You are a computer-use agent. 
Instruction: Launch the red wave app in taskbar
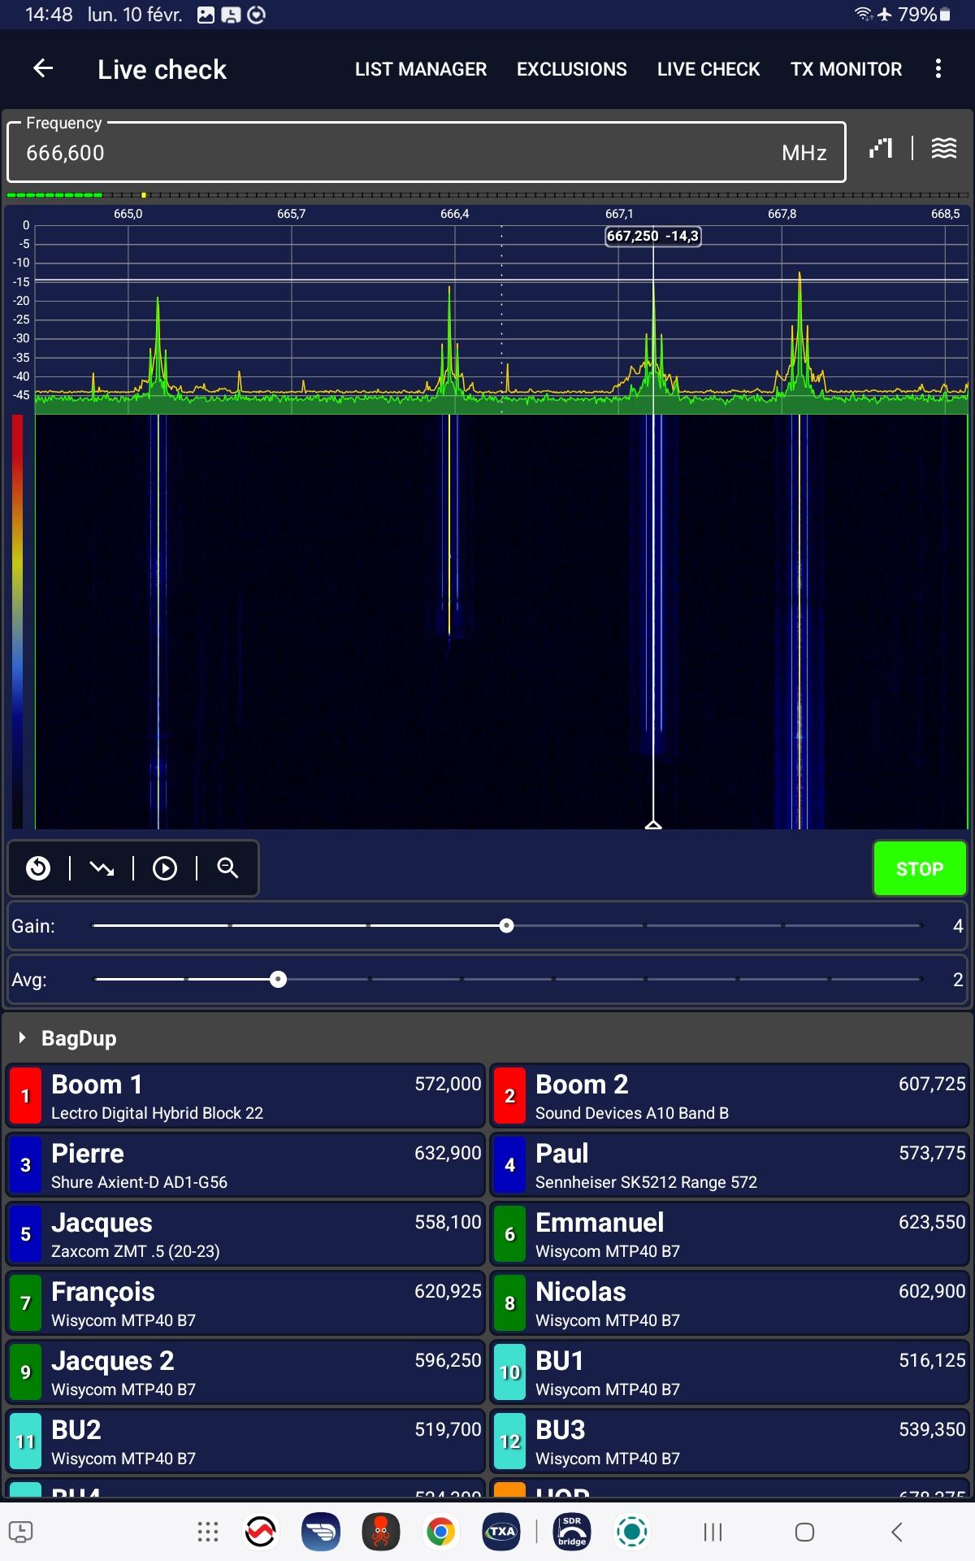[261, 1532]
